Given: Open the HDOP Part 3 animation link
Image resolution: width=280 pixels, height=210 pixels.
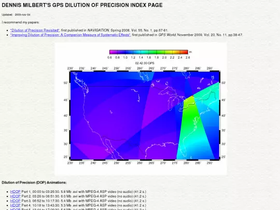Looking at the screenshot, I should coord(16,201).
